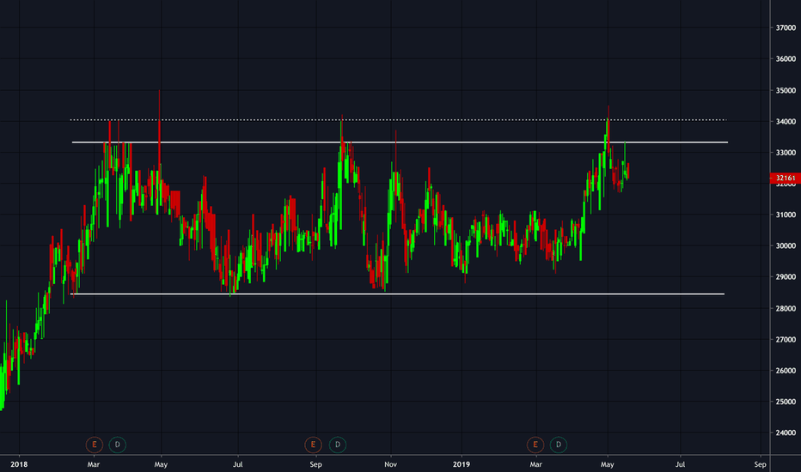Click the 2018 label on time axis

19,464
